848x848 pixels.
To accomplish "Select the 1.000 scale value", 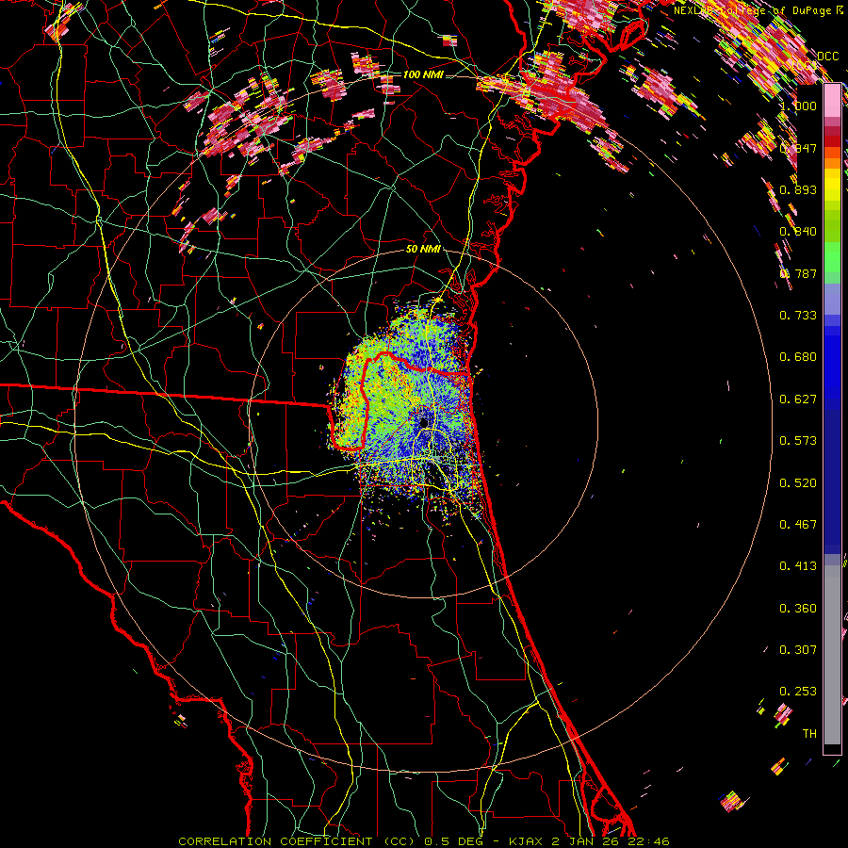I will click(798, 106).
